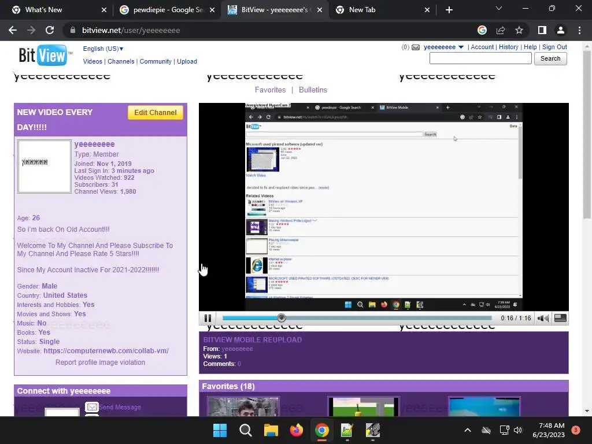Click the Google icon in address bar
Screen dimensions: 592x444
point(482,30)
